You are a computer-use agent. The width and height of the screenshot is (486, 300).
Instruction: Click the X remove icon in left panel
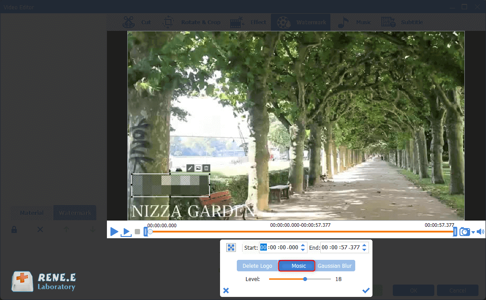pos(40,229)
